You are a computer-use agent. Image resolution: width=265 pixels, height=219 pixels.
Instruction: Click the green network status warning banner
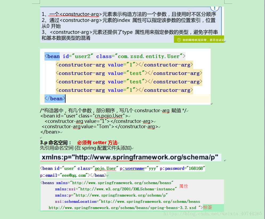[199, 39]
